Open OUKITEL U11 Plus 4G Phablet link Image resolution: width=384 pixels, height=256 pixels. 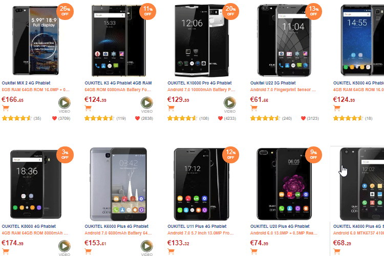(197, 226)
